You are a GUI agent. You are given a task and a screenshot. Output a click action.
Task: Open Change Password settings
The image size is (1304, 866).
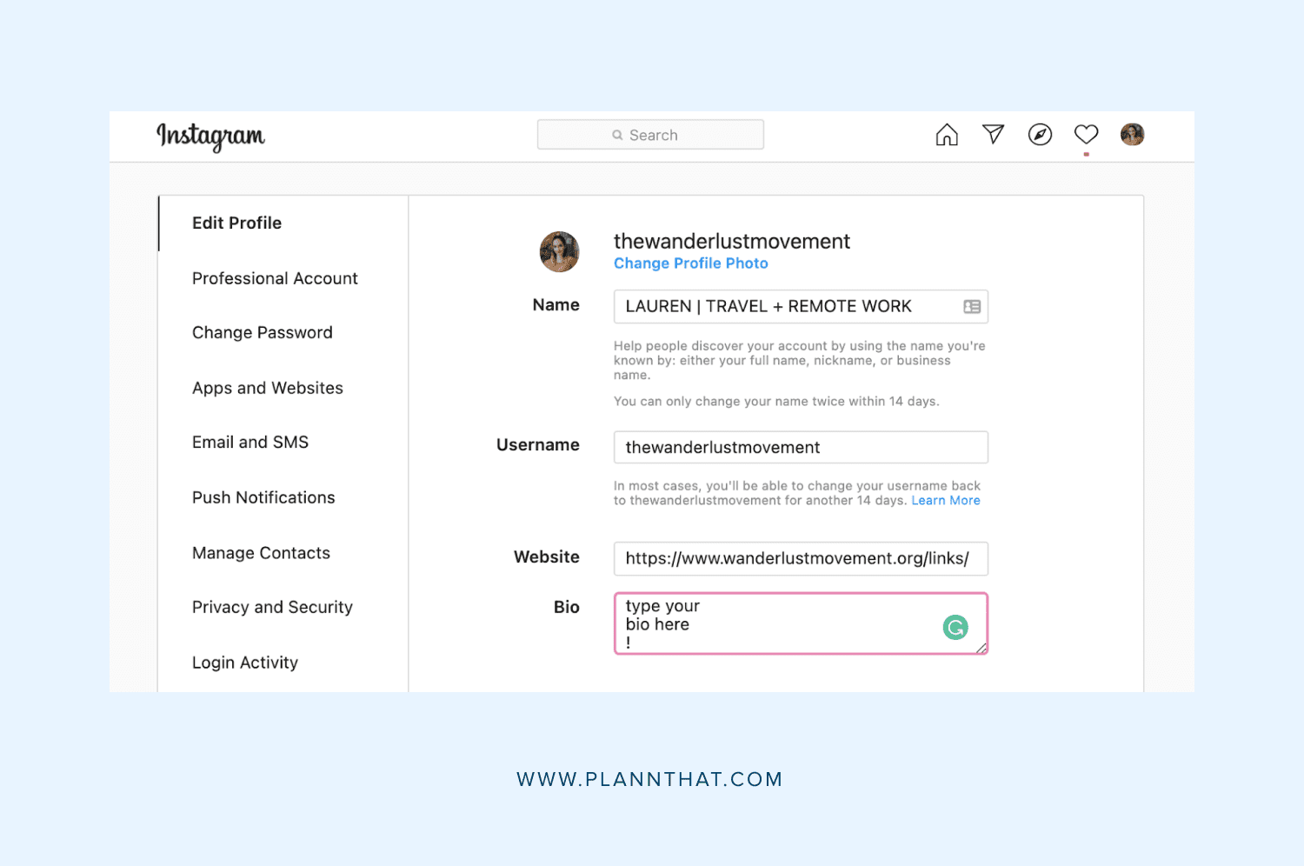(x=263, y=333)
